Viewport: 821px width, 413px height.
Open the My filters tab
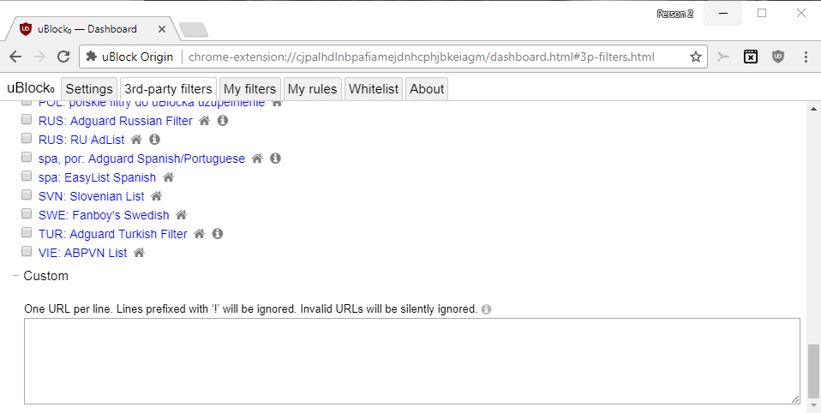click(x=249, y=89)
